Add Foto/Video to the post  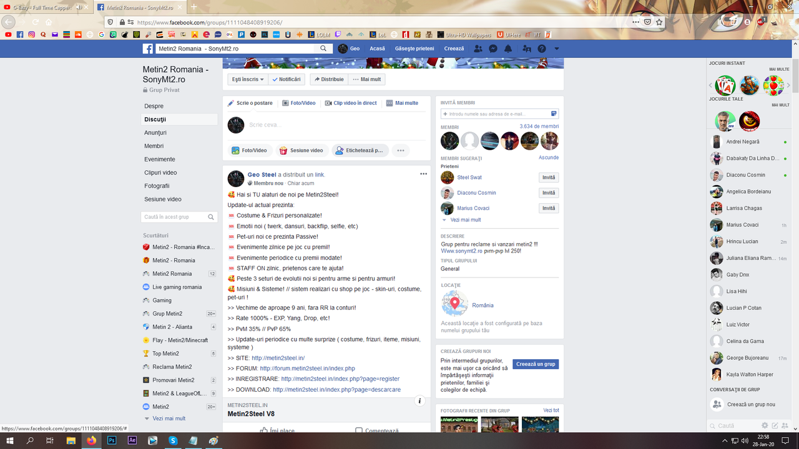pos(249,150)
